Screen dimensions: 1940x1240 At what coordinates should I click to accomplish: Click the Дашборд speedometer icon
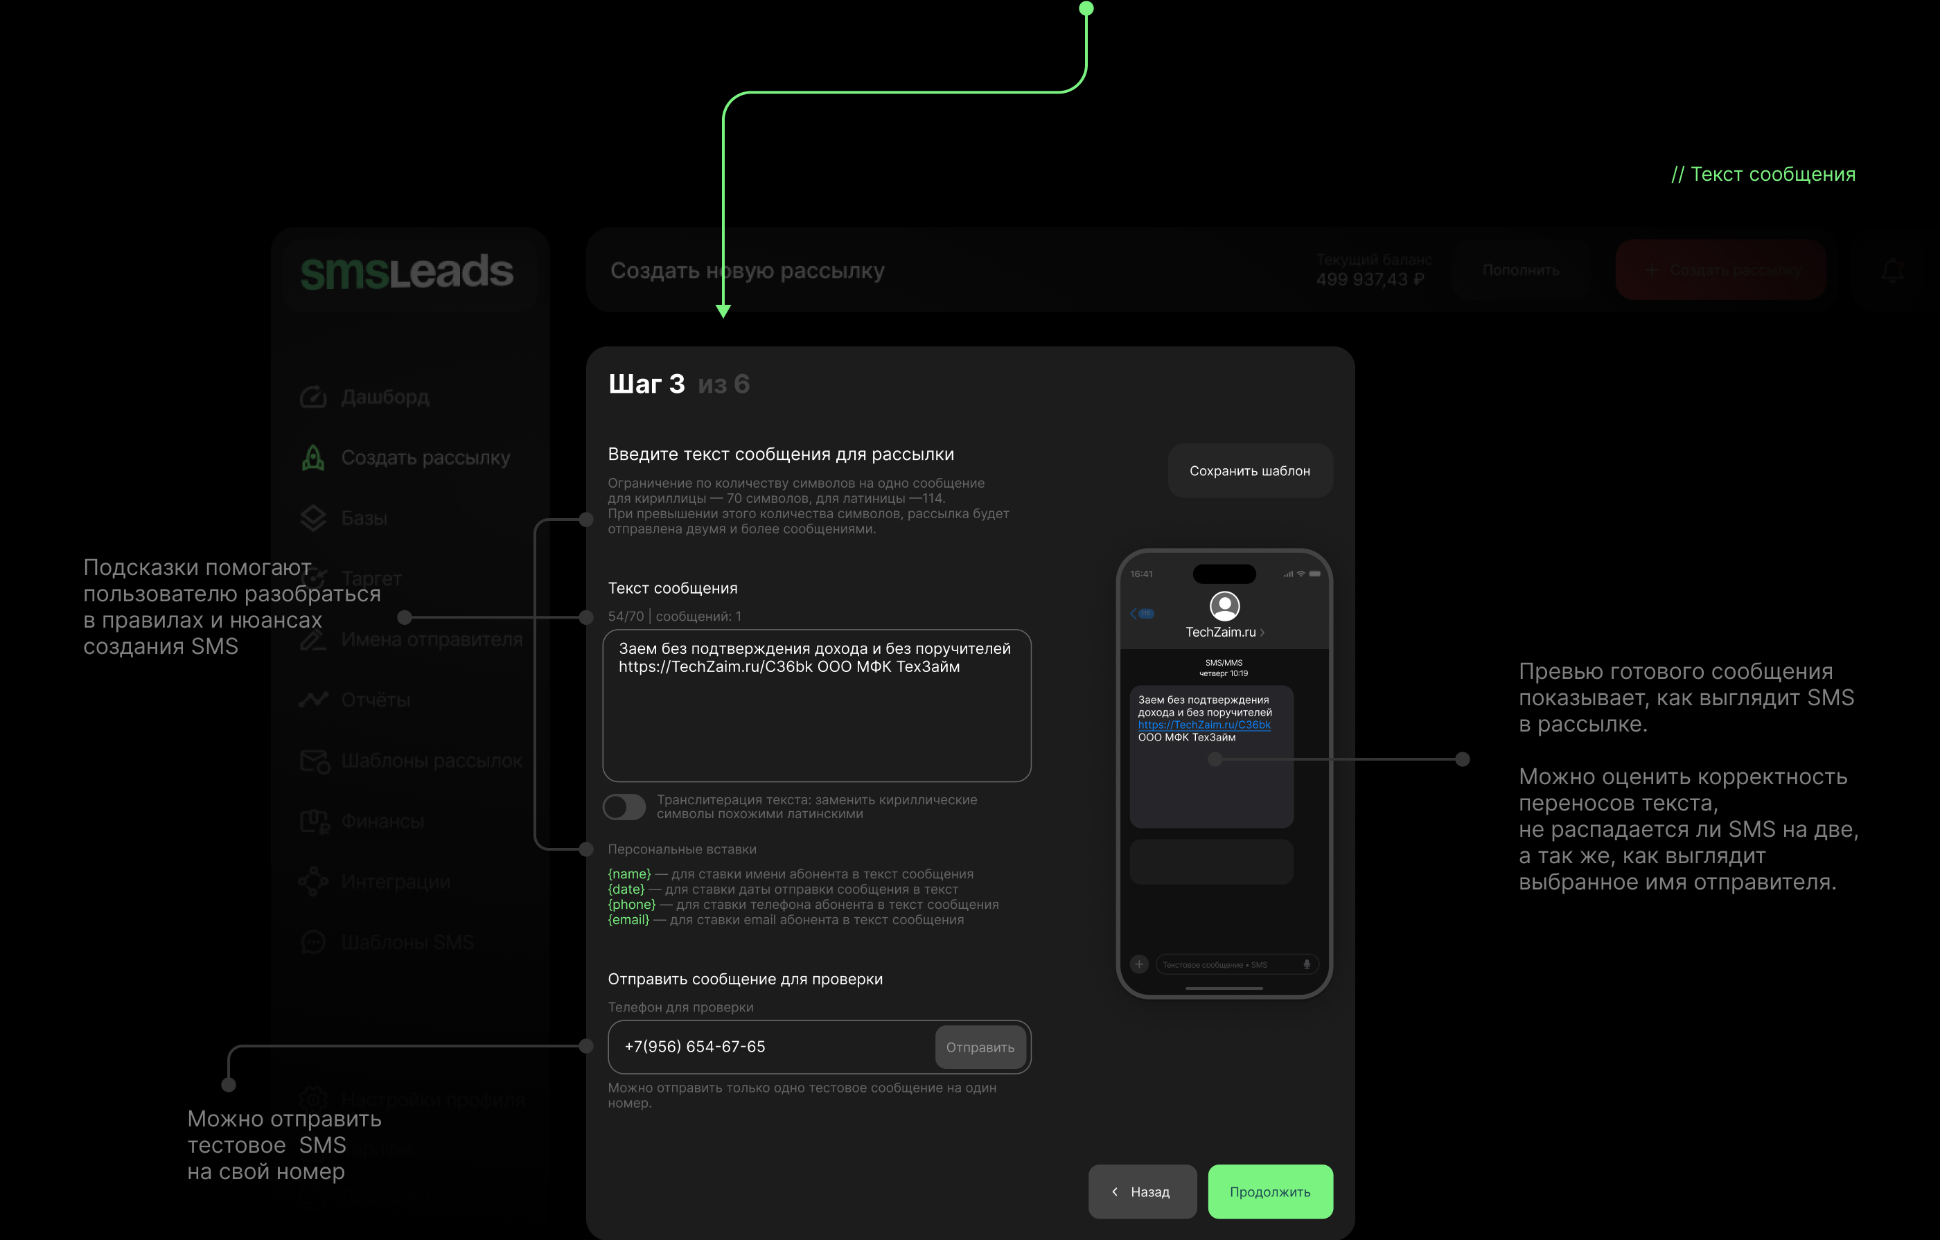coord(312,396)
